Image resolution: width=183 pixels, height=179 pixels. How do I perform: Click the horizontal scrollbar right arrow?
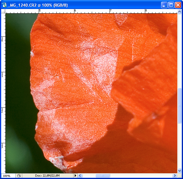click(175, 175)
